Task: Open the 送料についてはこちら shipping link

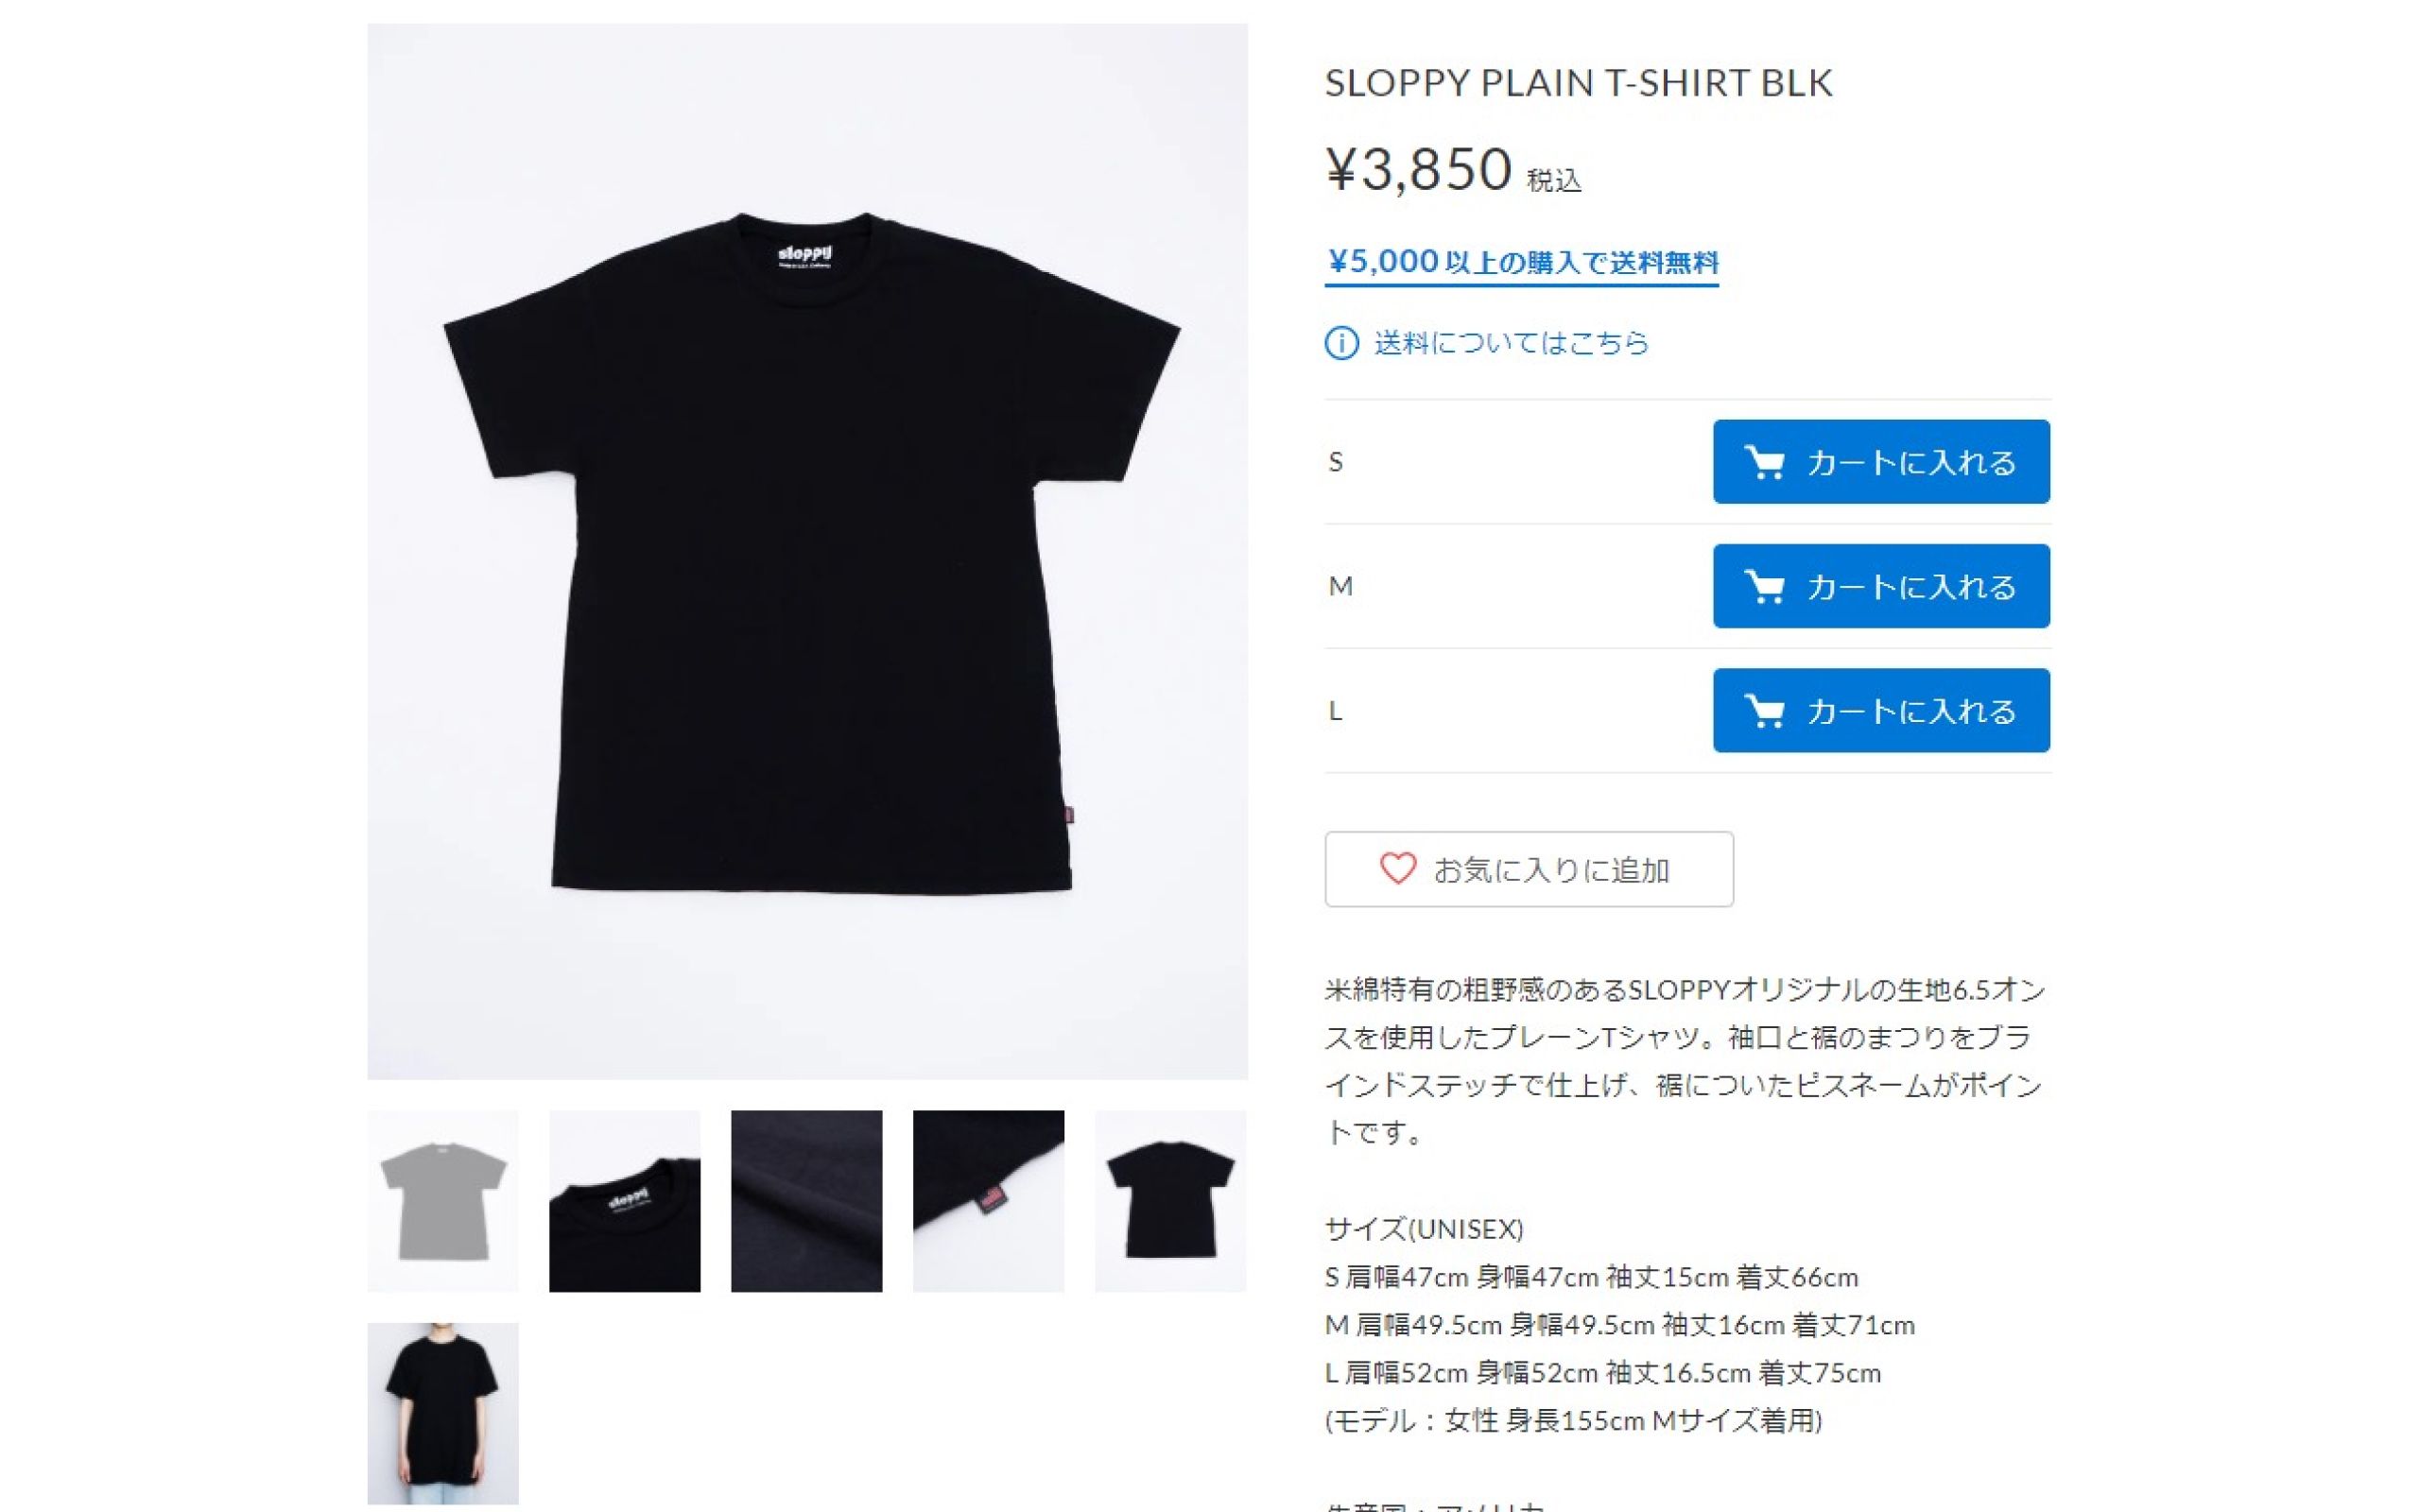Action: (x=1511, y=343)
